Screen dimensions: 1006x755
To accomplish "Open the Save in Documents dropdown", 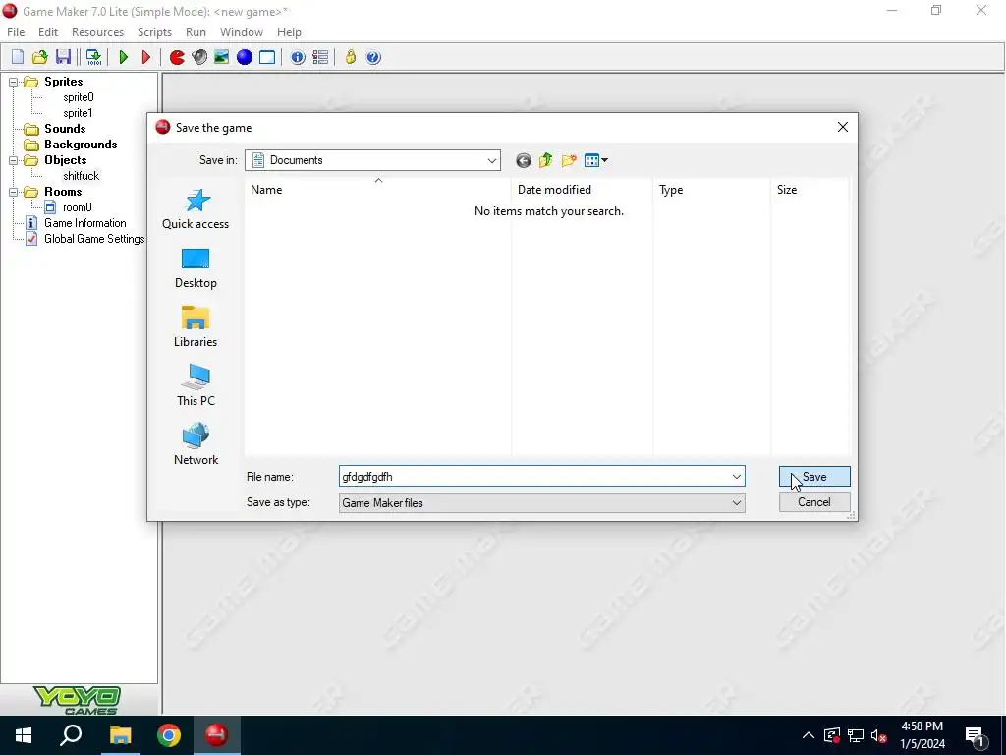I will click(372, 160).
